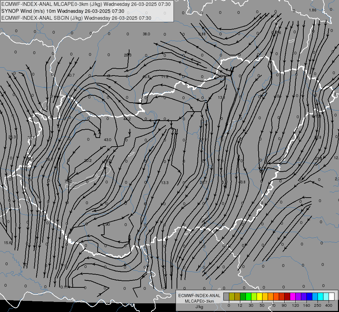Select the SYNOP Wind 10m title line
This screenshot has height=312, width=339.
click(x=63, y=11)
